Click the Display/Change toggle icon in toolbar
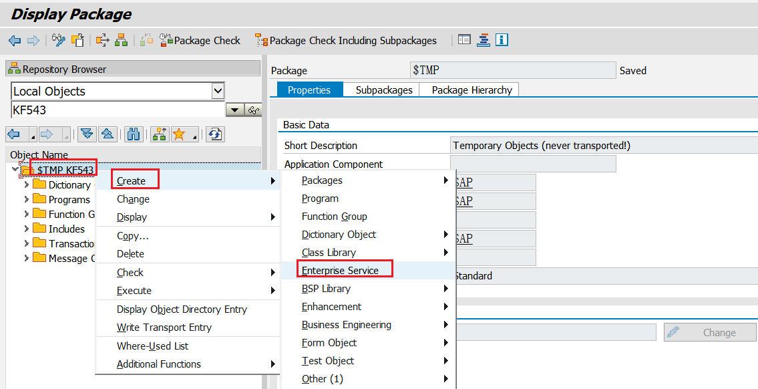Viewport: 758px width, 389px height. click(x=59, y=40)
